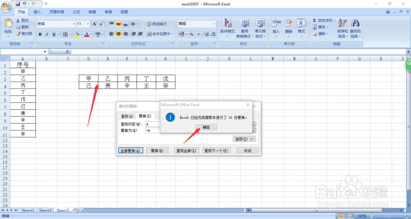This screenshot has height=219, width=411.
Task: Open Font group dialog launcher
Action: (x=103, y=43)
